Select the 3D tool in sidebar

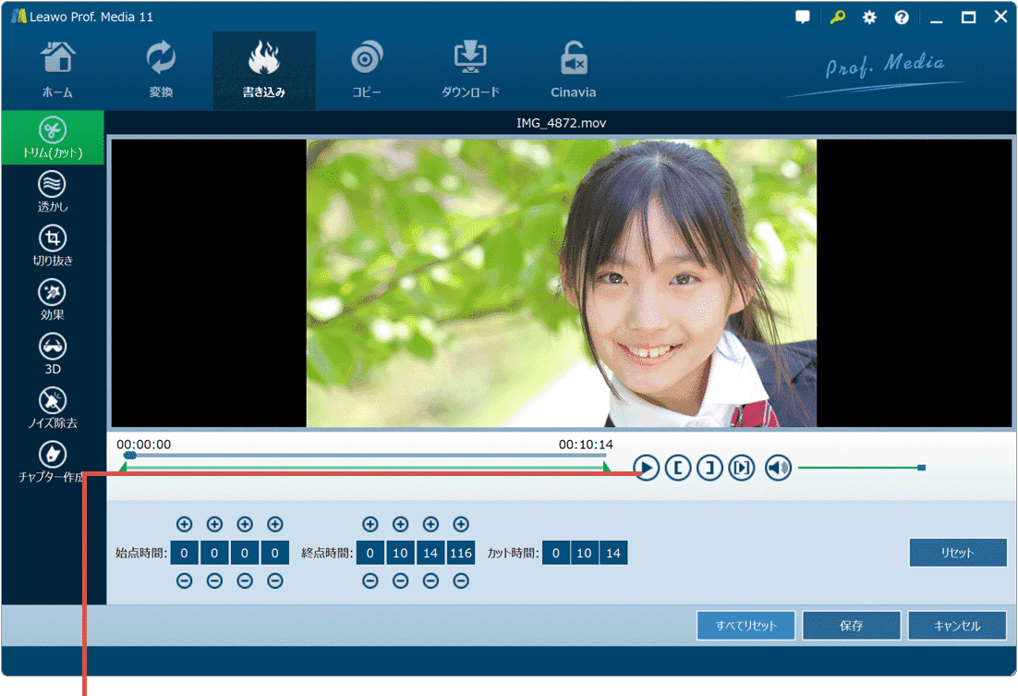[53, 353]
